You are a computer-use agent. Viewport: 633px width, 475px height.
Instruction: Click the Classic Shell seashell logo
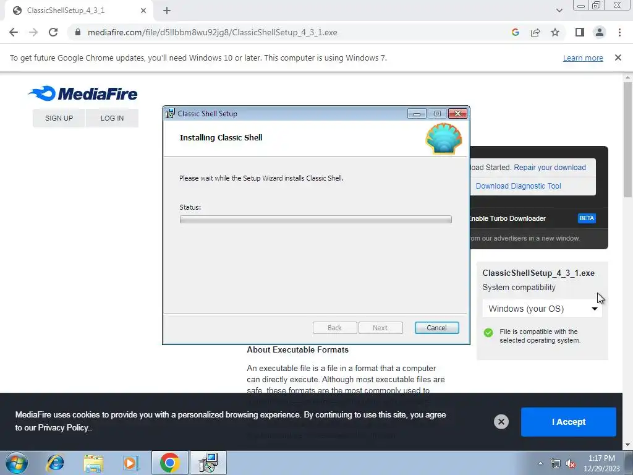pos(444,139)
